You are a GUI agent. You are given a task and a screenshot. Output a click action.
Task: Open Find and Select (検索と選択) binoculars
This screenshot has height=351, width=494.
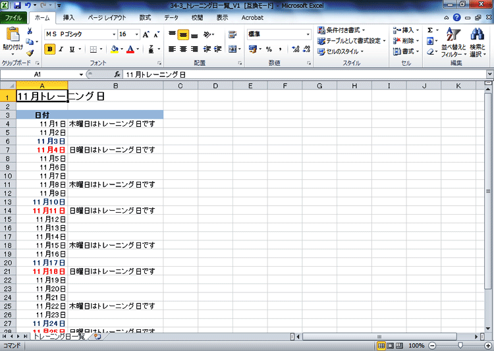(478, 42)
